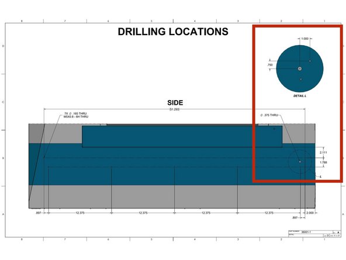Viewport: 346px width, 260px height.
Task: Select the 2.111 vertical dimension
Action: (323, 153)
